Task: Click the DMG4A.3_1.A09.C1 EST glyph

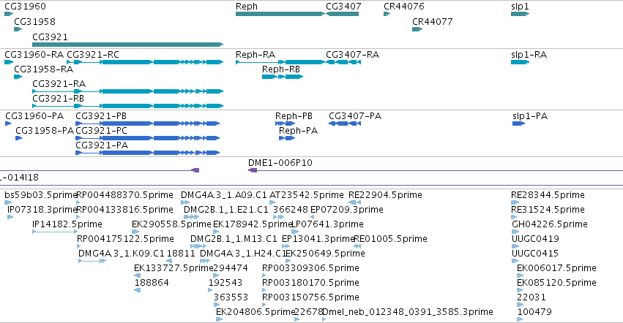Action: (x=185, y=202)
